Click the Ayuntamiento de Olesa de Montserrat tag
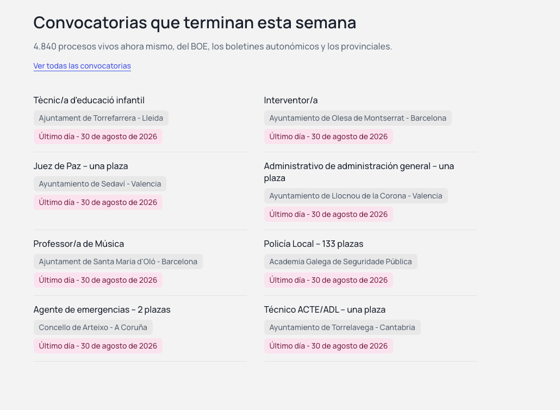This screenshot has height=410, width=560. (x=358, y=118)
